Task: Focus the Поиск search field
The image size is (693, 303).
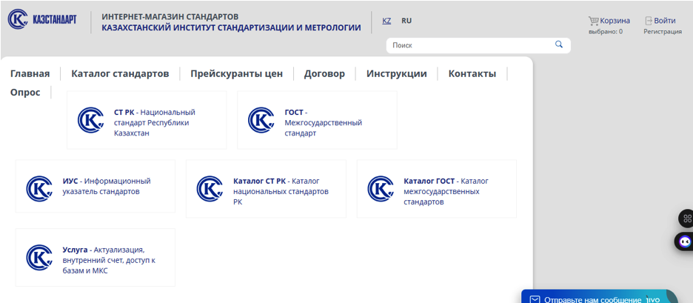Action: pyautogui.click(x=478, y=45)
